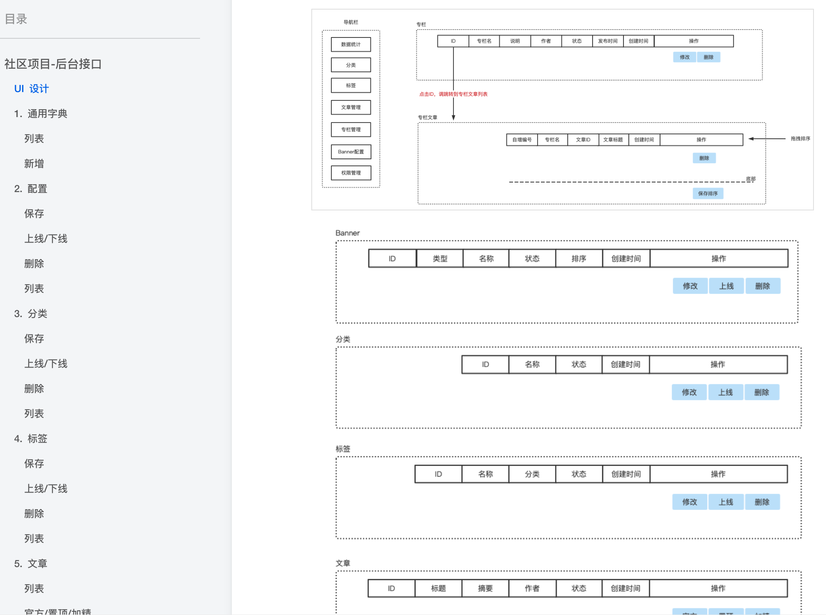Image resolution: width=826 pixels, height=615 pixels.
Task: Click 保存 under the 配置 section
Action: pos(34,214)
